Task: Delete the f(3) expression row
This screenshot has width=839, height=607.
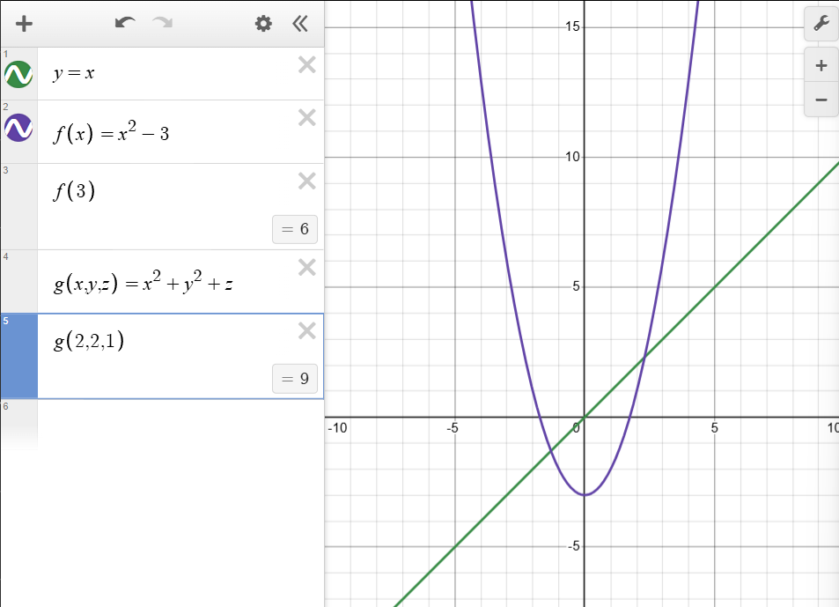Action: coord(306,181)
